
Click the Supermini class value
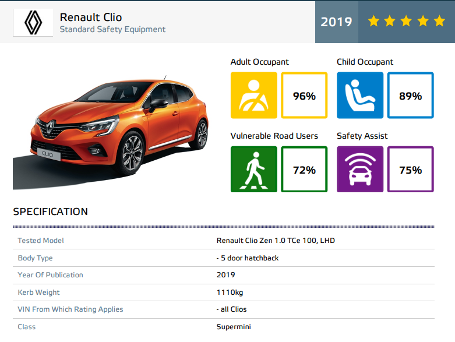click(x=234, y=327)
